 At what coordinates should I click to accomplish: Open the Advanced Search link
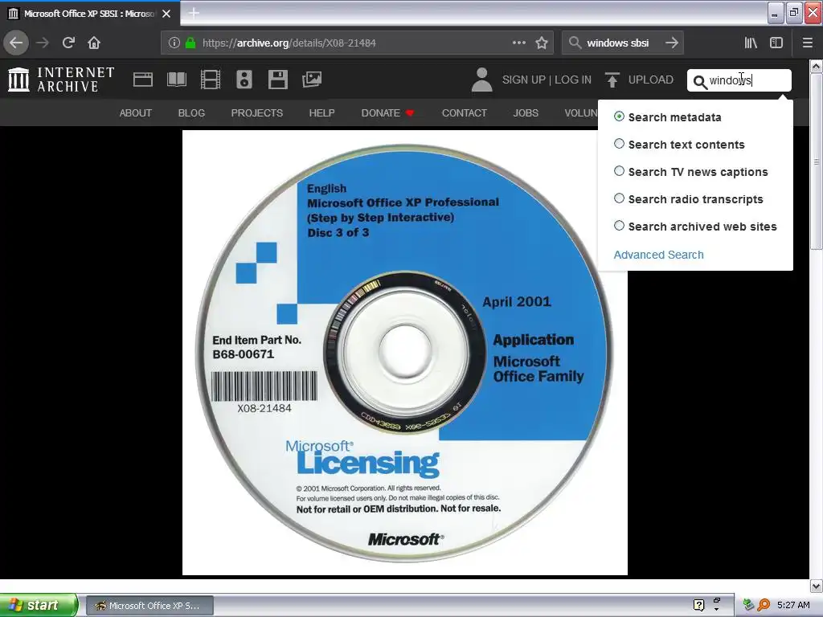coord(659,255)
